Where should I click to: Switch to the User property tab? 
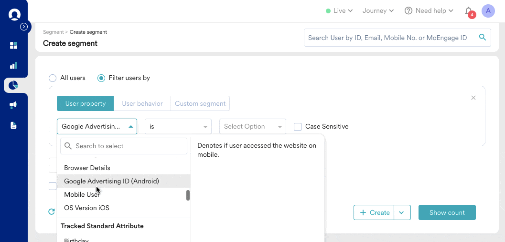[86, 104]
